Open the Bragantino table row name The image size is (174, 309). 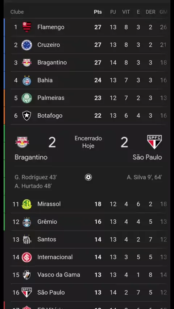click(x=52, y=63)
